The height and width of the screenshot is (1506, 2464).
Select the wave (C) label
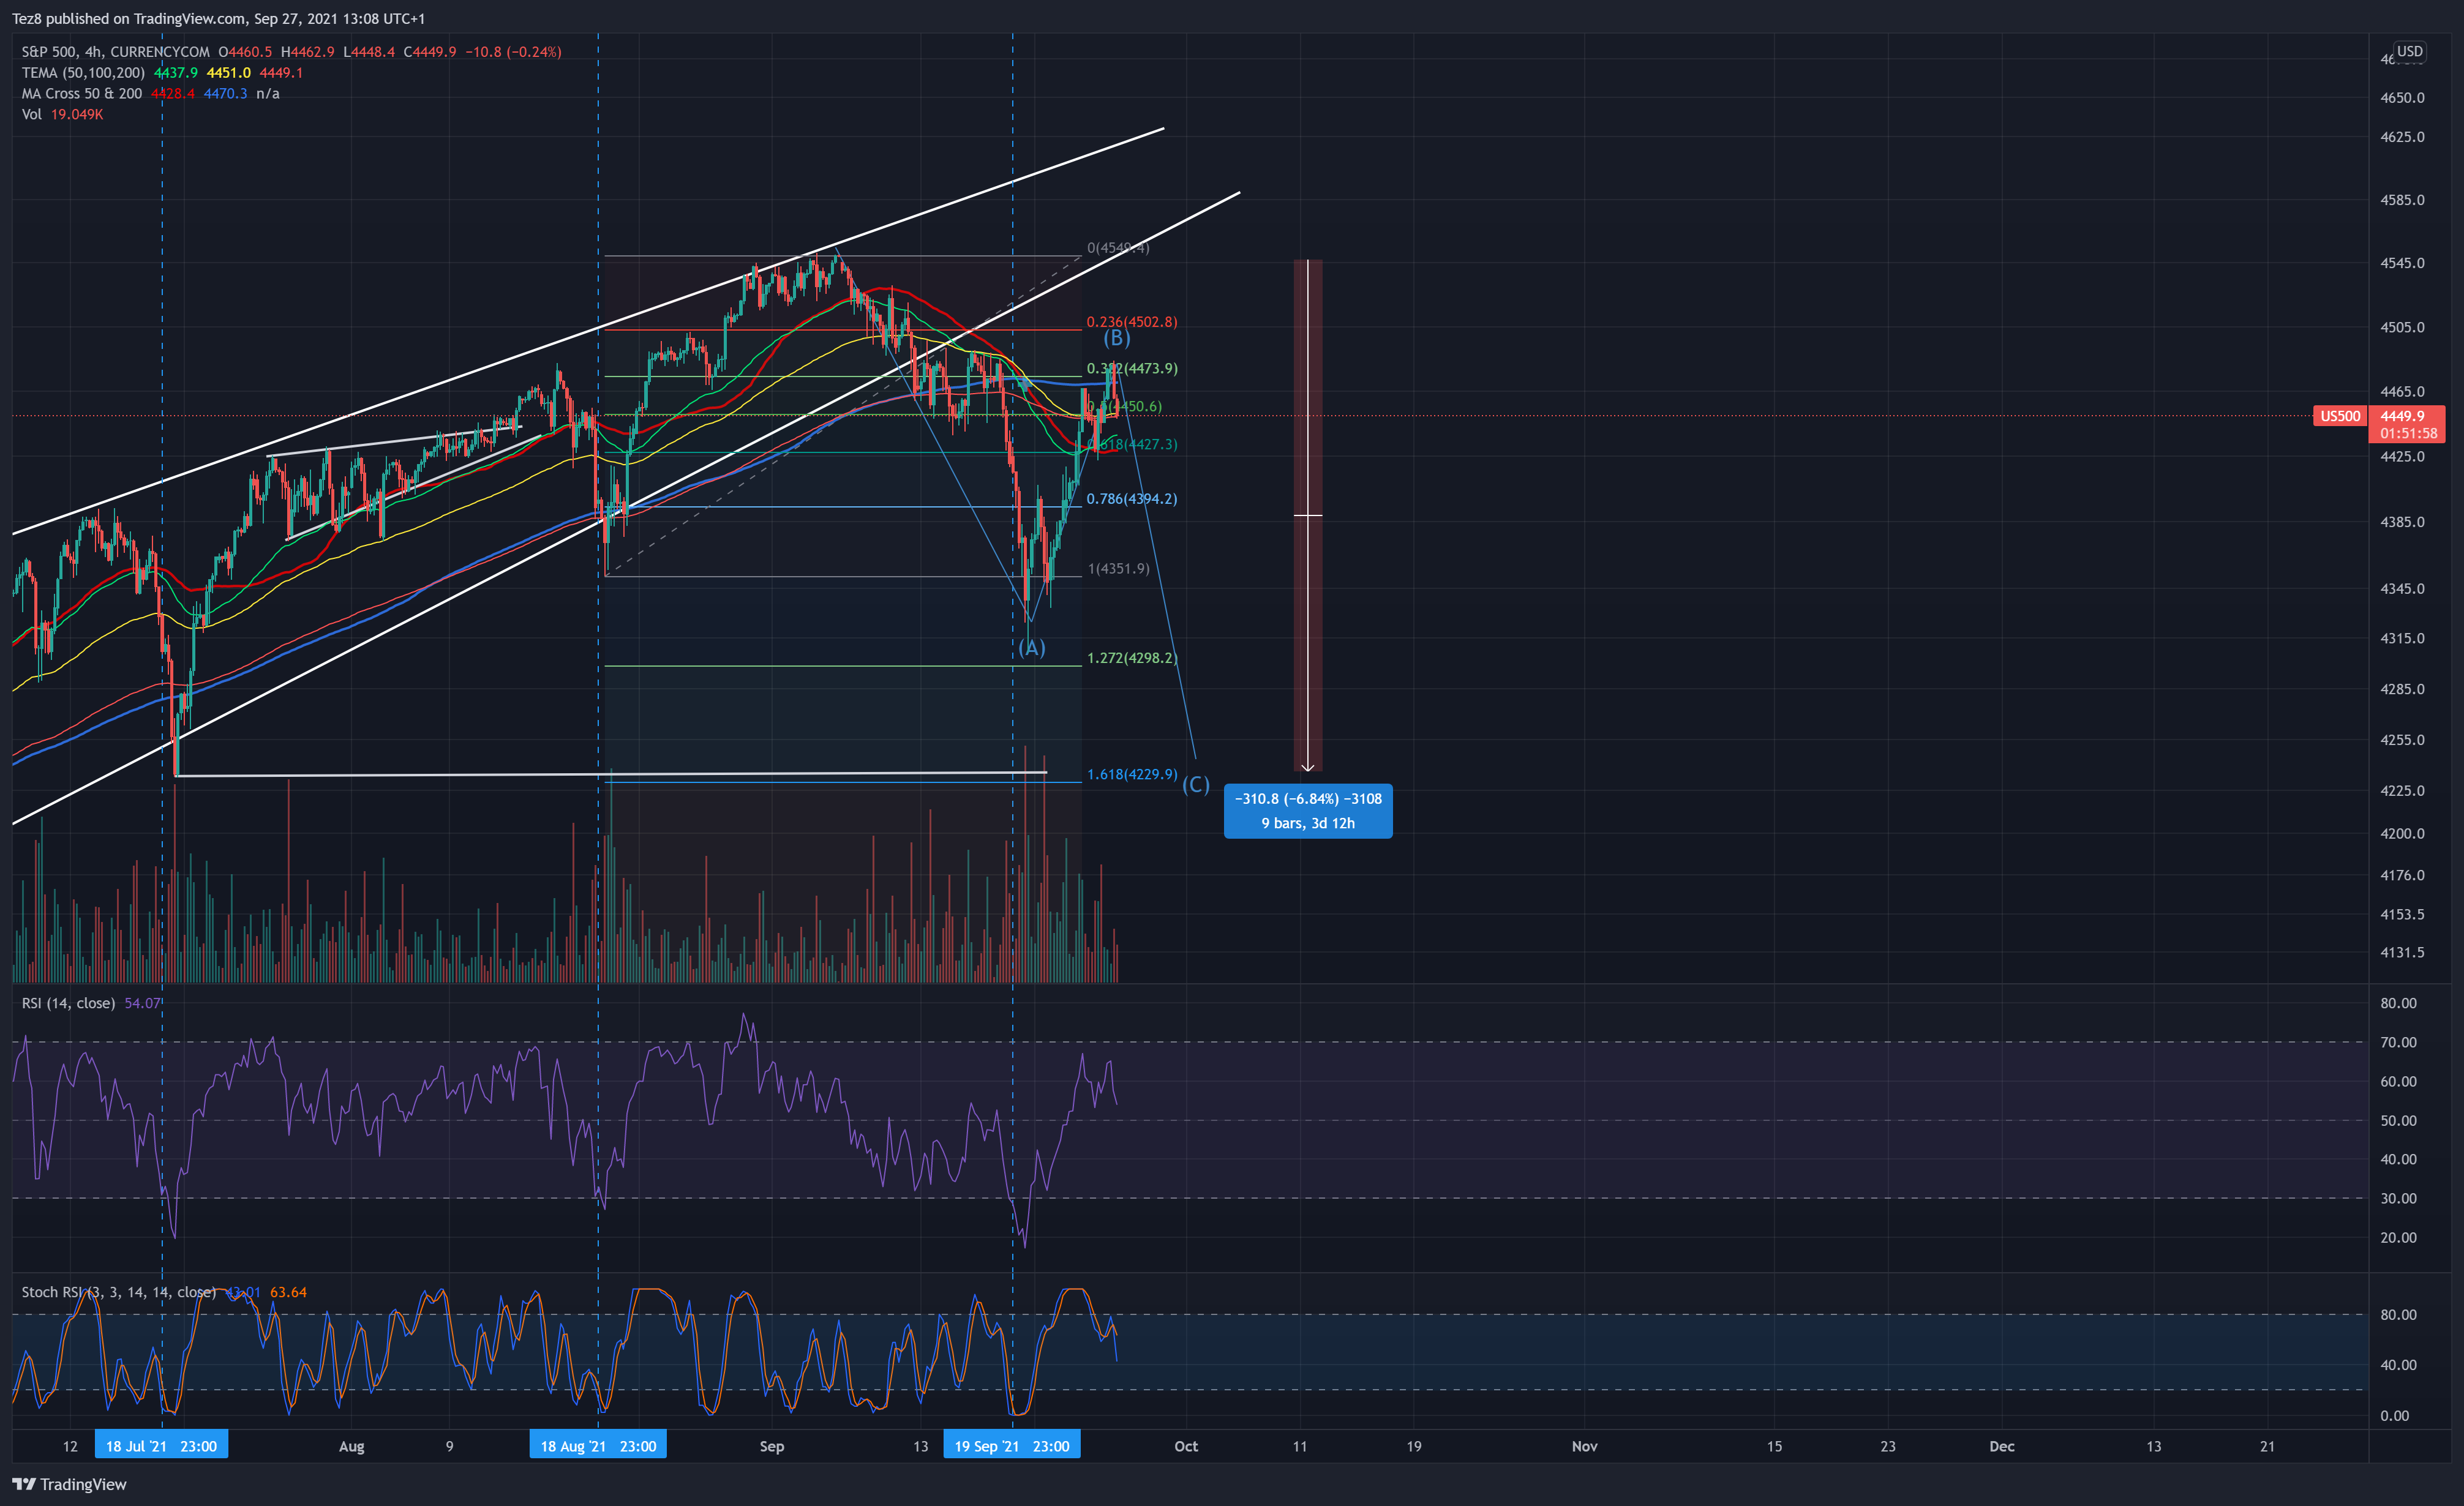(x=1196, y=785)
